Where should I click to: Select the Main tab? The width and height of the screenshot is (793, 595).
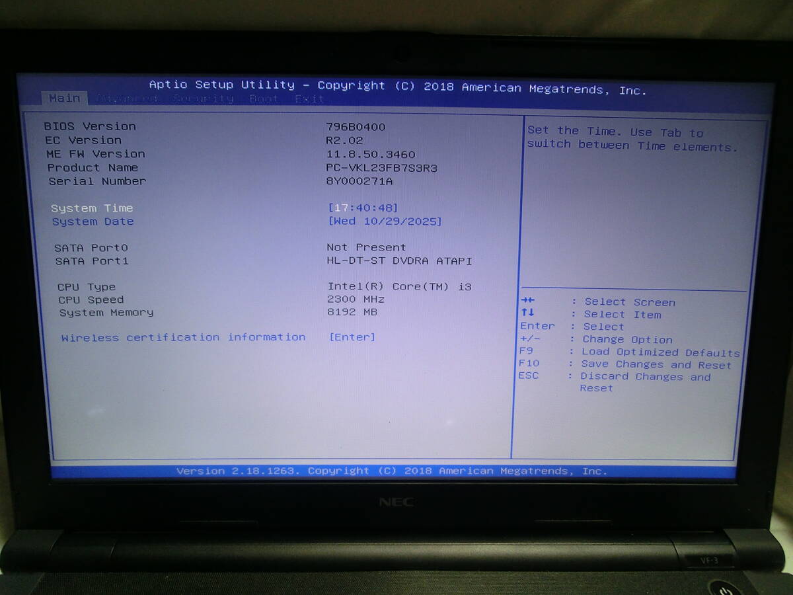65,98
